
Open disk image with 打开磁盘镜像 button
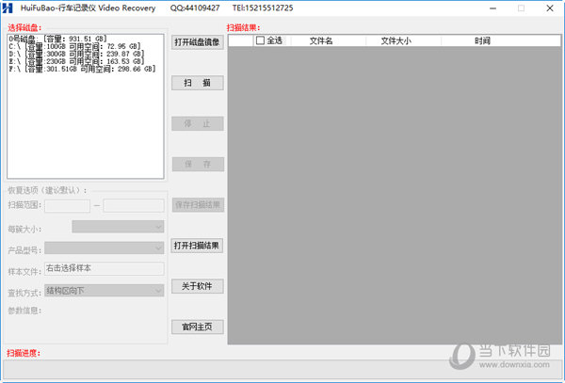click(197, 42)
